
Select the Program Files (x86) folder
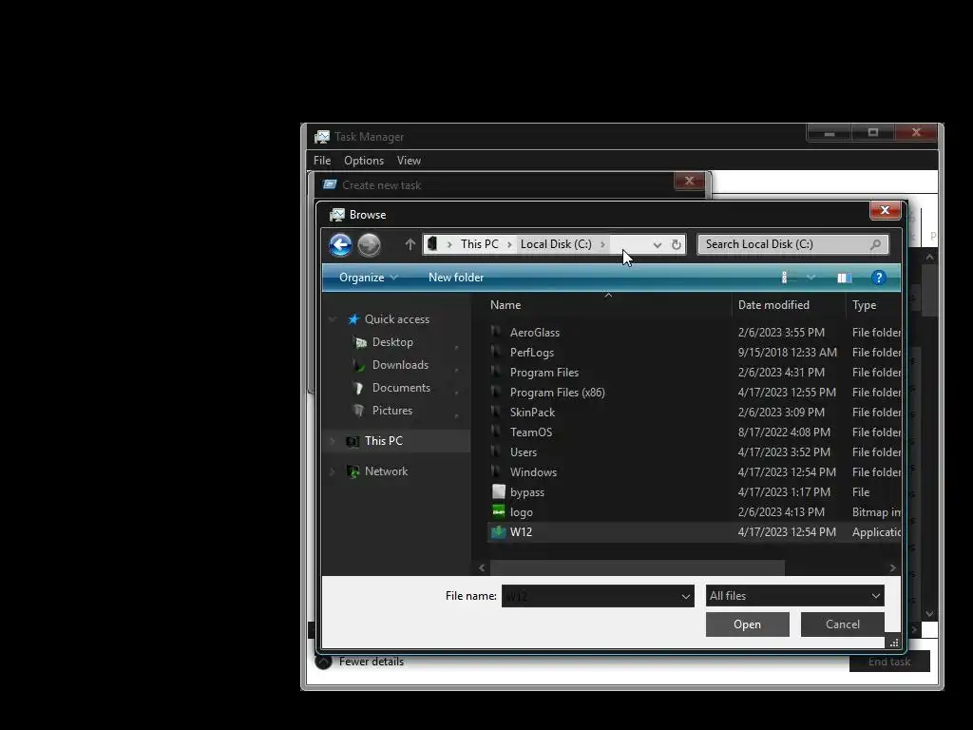tap(695, 393)
